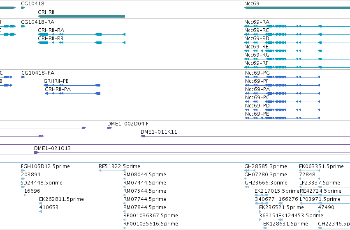Select EK124453.5prime EST label
The width and height of the screenshot is (350, 230).
[301, 216]
